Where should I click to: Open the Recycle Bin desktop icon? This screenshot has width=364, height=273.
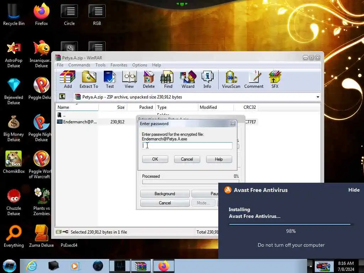coord(14,14)
